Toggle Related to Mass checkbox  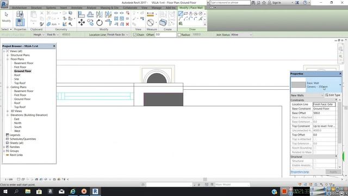click(314, 152)
